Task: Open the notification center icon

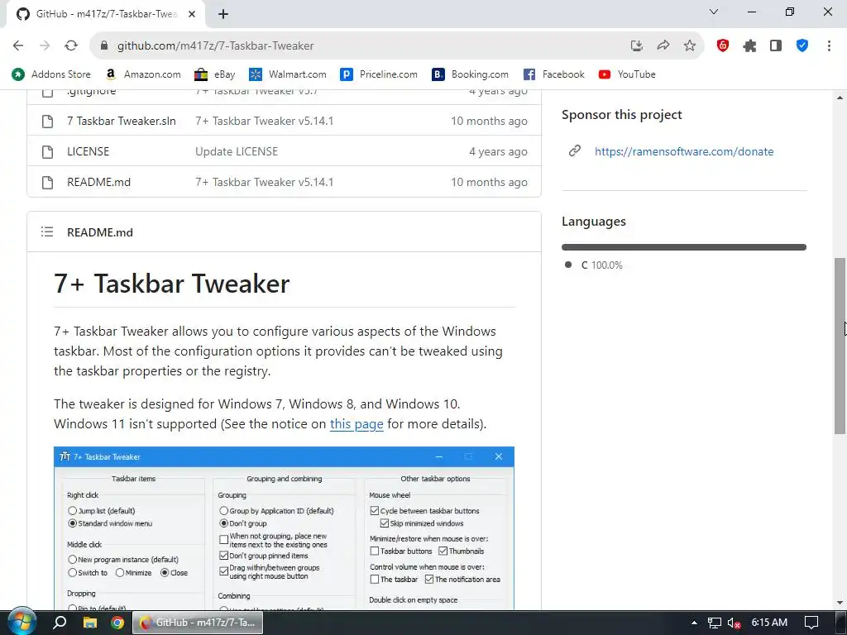Action: pyautogui.click(x=811, y=623)
